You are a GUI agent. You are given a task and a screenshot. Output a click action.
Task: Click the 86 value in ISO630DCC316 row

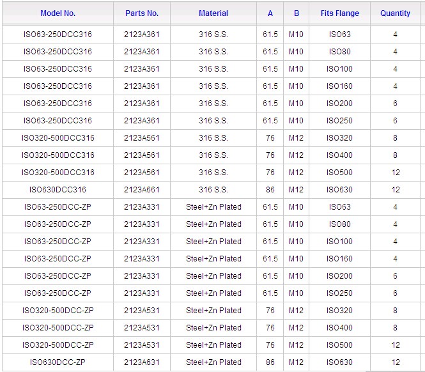click(x=270, y=190)
